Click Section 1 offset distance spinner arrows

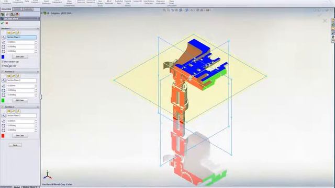tap(36, 42)
